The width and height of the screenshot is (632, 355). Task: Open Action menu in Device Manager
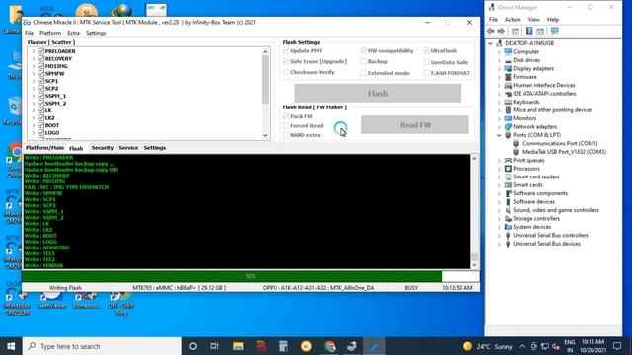513,20
